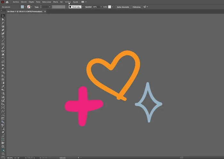The image size is (224, 159).
Task: Select the Blend tool
Action: 3,90
